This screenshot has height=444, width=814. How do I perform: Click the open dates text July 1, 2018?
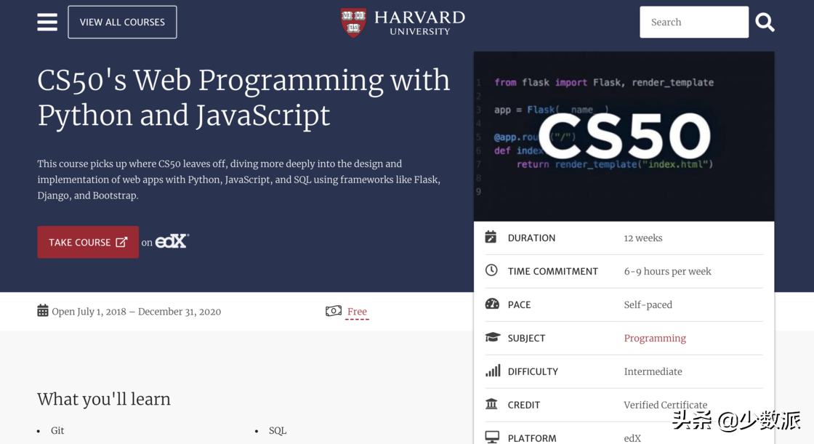coord(136,312)
